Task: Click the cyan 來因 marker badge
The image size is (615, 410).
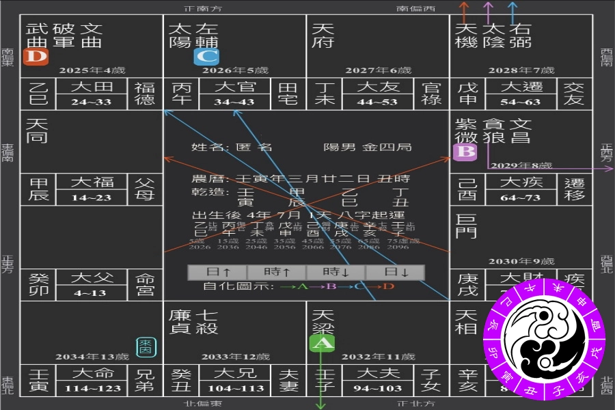Action: coord(146,346)
